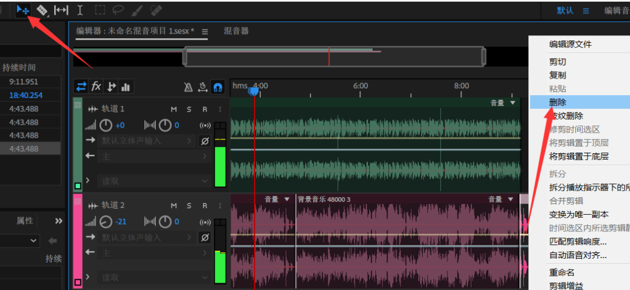Toggle the metronome icon
630x290 pixels.
click(x=188, y=87)
